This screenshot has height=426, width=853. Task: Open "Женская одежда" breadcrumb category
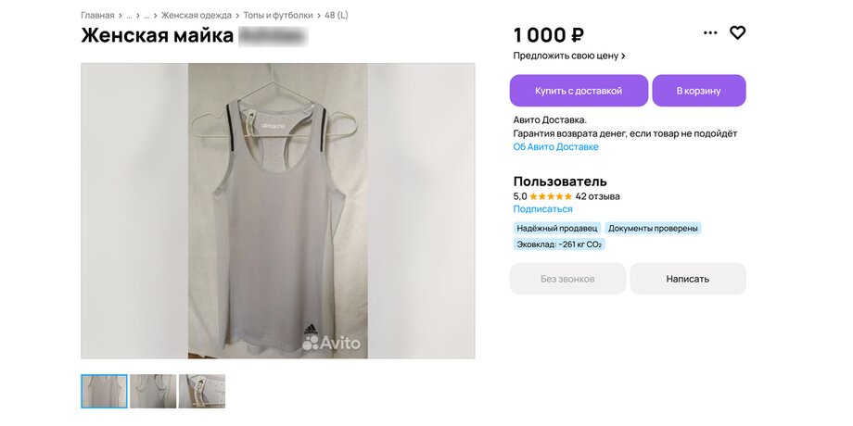[197, 16]
